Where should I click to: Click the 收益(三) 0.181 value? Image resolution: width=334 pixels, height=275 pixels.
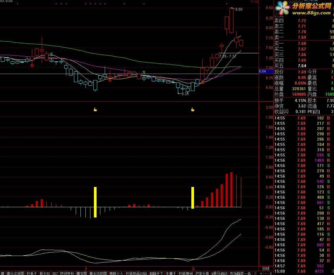[x=301, y=112]
